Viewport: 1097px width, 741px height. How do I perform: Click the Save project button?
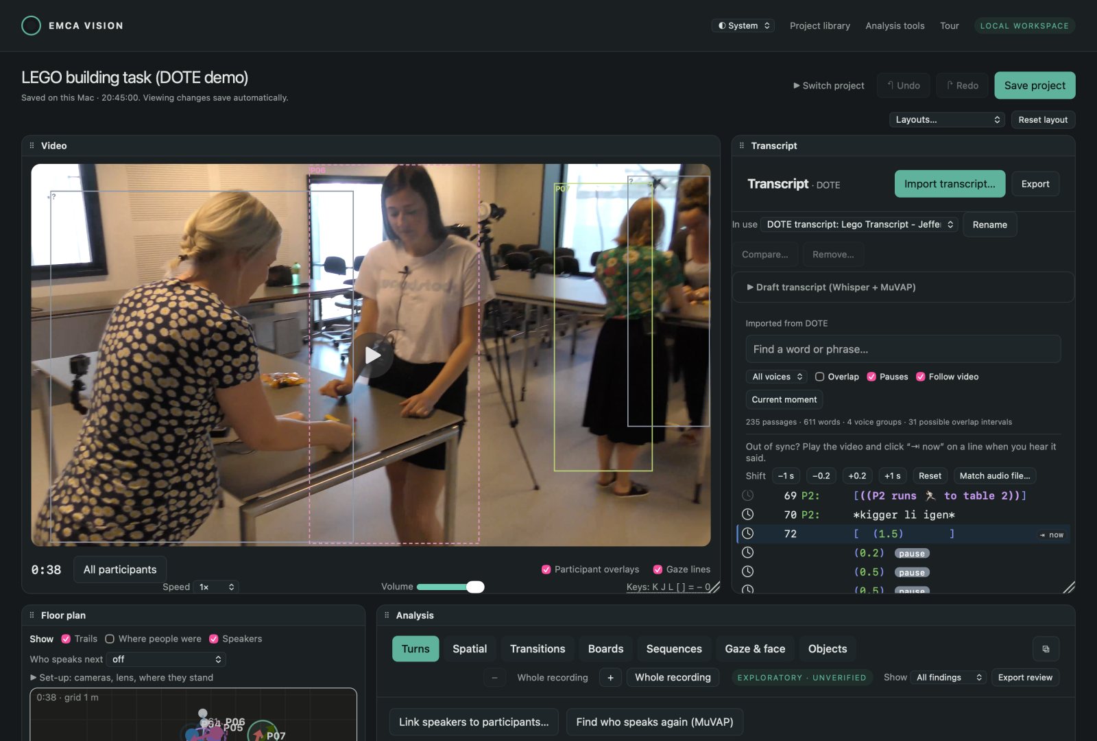(1035, 86)
